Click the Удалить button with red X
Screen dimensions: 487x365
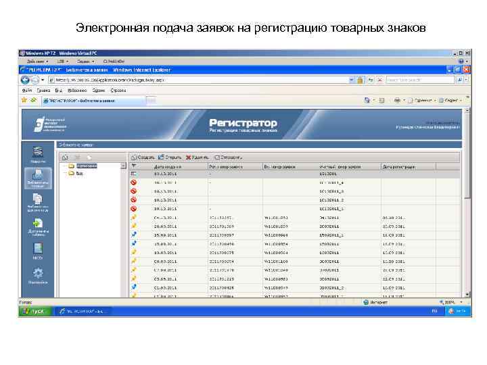click(x=198, y=157)
